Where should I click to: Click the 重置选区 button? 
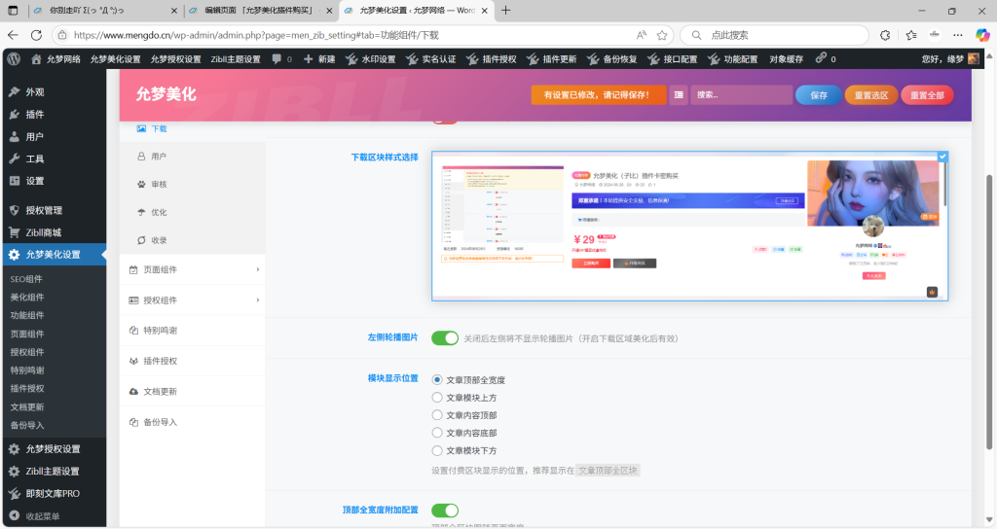(871, 95)
